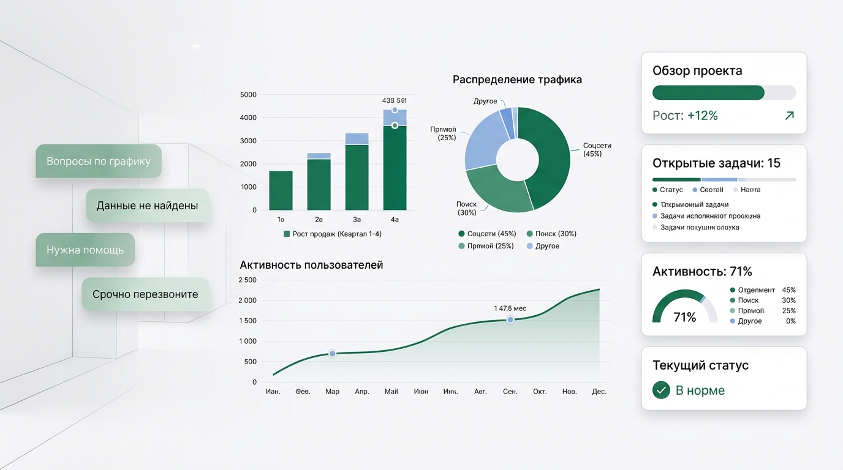
Task: Select the 'Активность пользователей' chart title
Action: click(311, 265)
